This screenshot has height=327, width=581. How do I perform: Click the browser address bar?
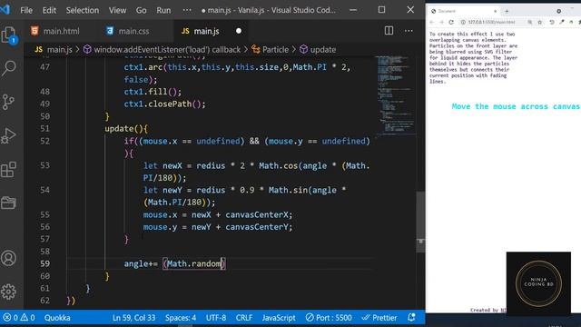click(491, 22)
